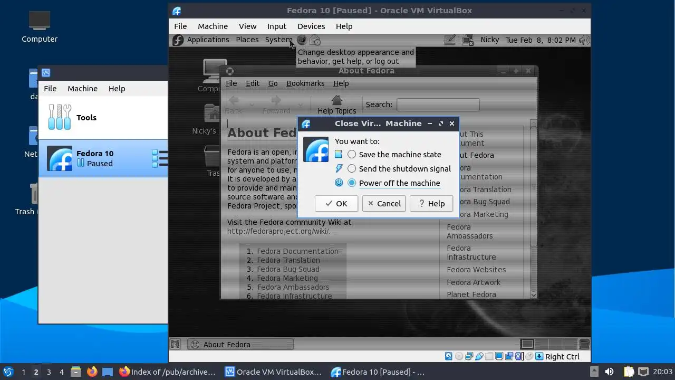
Task: Click the display status icon
Action: (x=499, y=357)
